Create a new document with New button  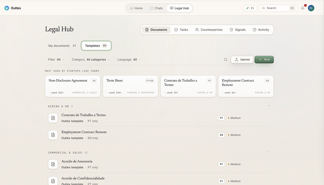pyautogui.click(x=264, y=60)
